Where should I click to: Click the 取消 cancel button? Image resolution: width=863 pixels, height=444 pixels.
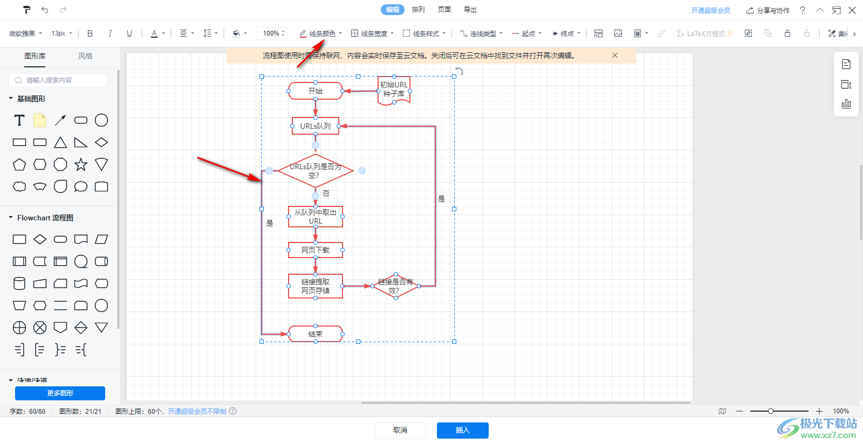click(x=400, y=431)
